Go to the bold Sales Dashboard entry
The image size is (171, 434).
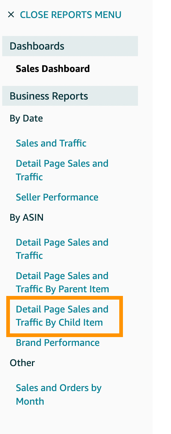[x=53, y=69]
